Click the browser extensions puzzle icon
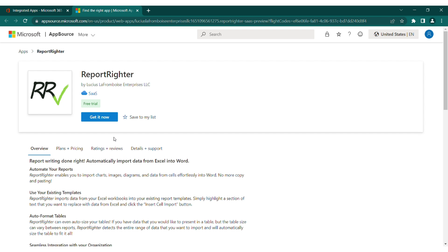Screen dimensions: 448x252 [x=414, y=21]
